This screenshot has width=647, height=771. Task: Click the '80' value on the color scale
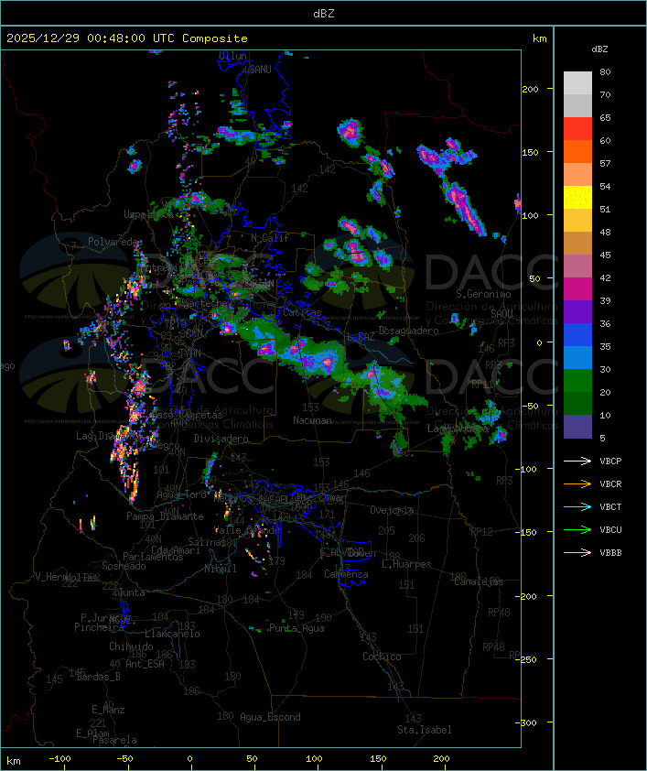605,71
